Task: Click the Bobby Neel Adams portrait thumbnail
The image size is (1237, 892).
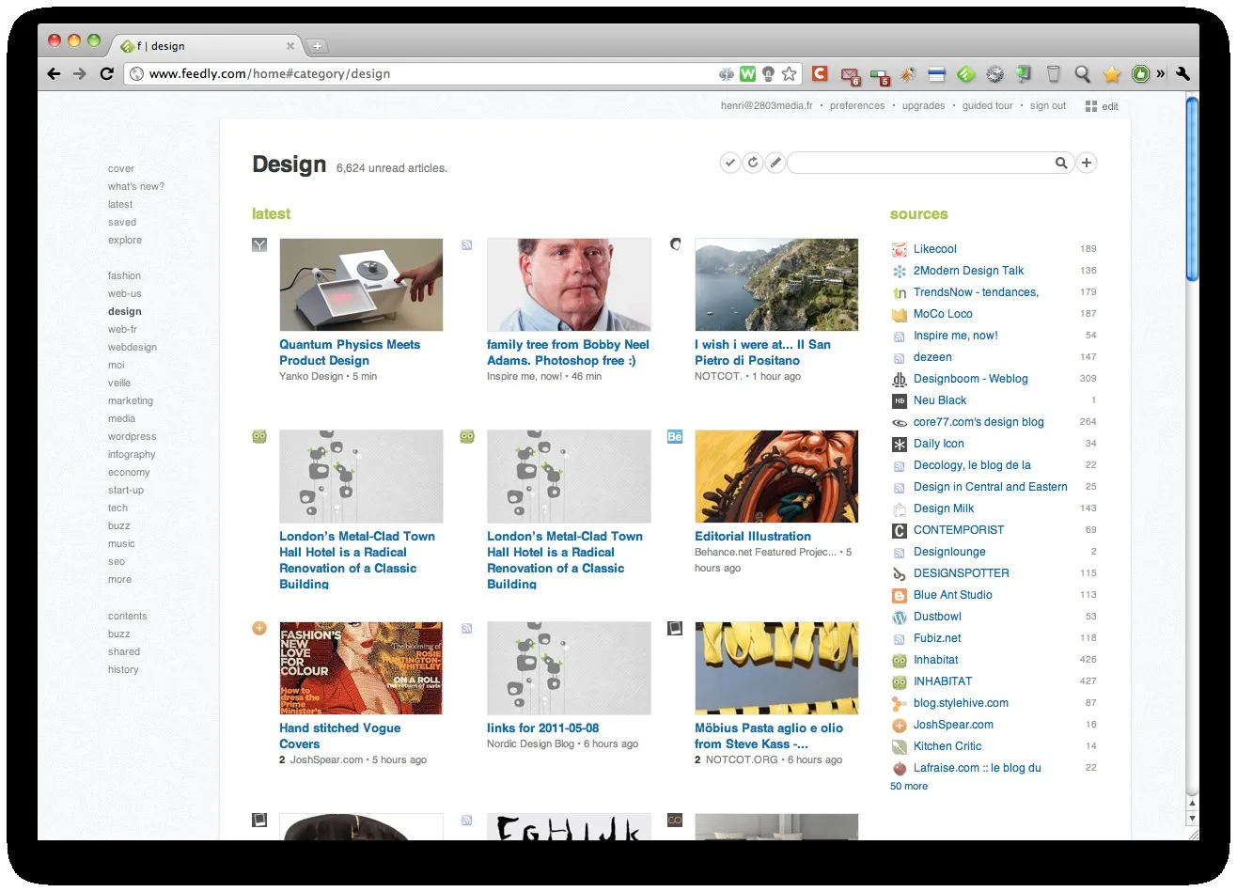Action: [569, 285]
